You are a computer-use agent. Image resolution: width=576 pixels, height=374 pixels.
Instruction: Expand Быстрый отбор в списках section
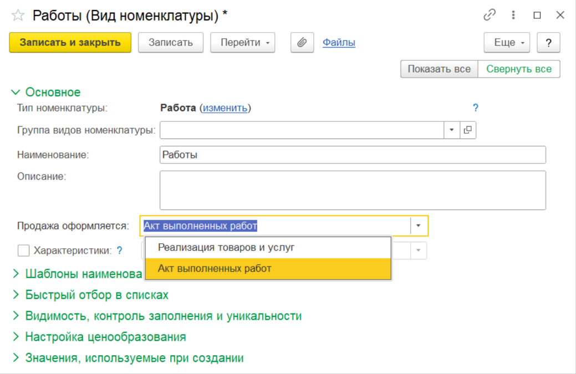pos(96,295)
